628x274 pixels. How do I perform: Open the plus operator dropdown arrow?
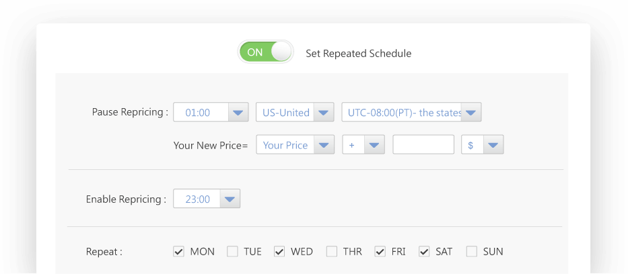[374, 144]
